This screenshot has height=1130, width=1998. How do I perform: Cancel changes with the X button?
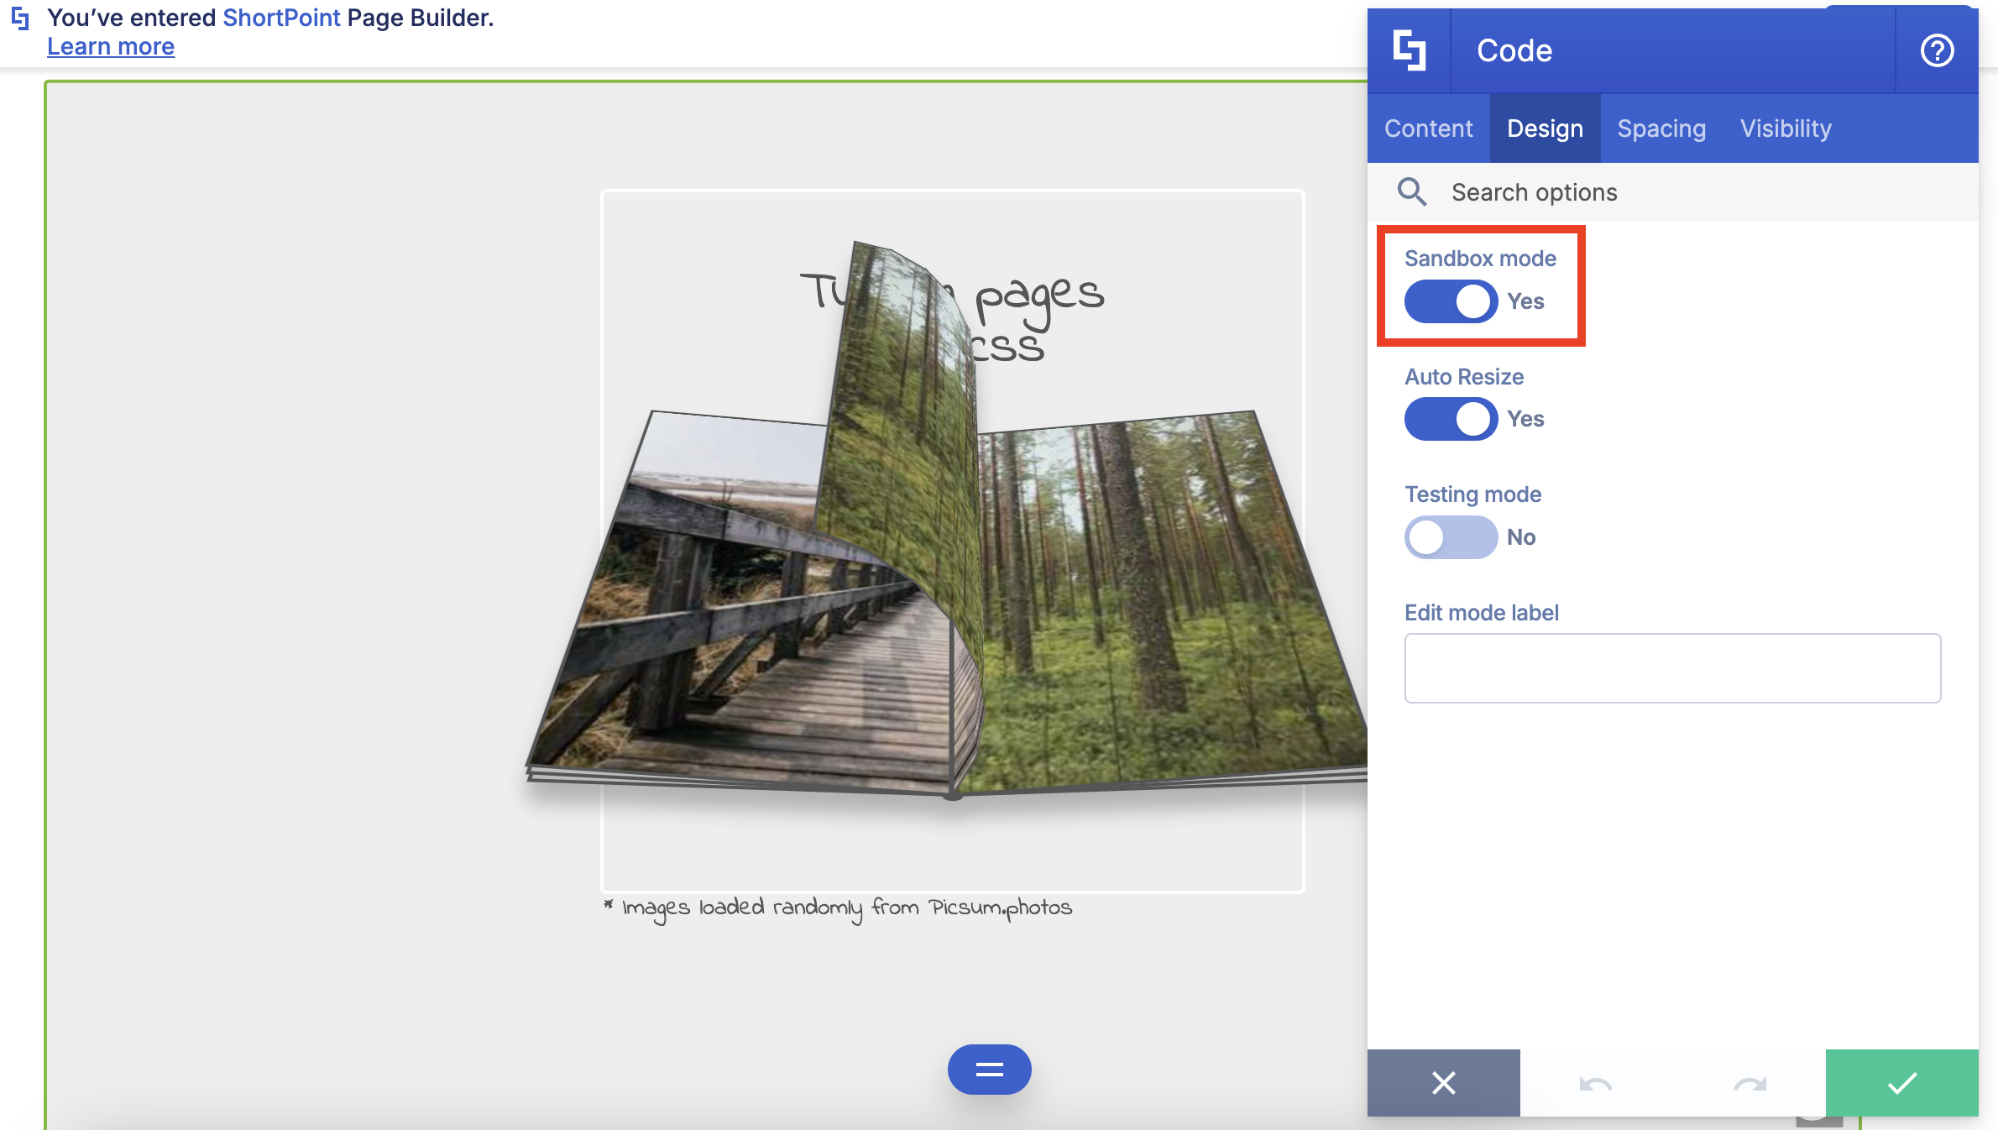coord(1443,1082)
